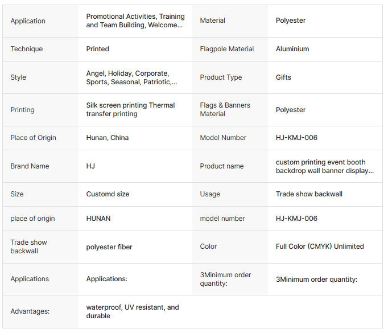
Task: Click the Trade show backwall usage value
Action: click(x=309, y=194)
